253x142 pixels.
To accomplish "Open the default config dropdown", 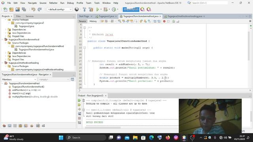I will pyautogui.click(x=60, y=9).
